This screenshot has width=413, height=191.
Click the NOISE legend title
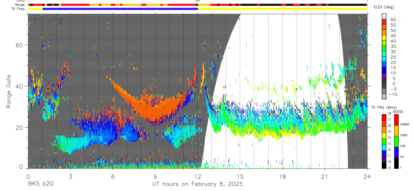coord(398,112)
